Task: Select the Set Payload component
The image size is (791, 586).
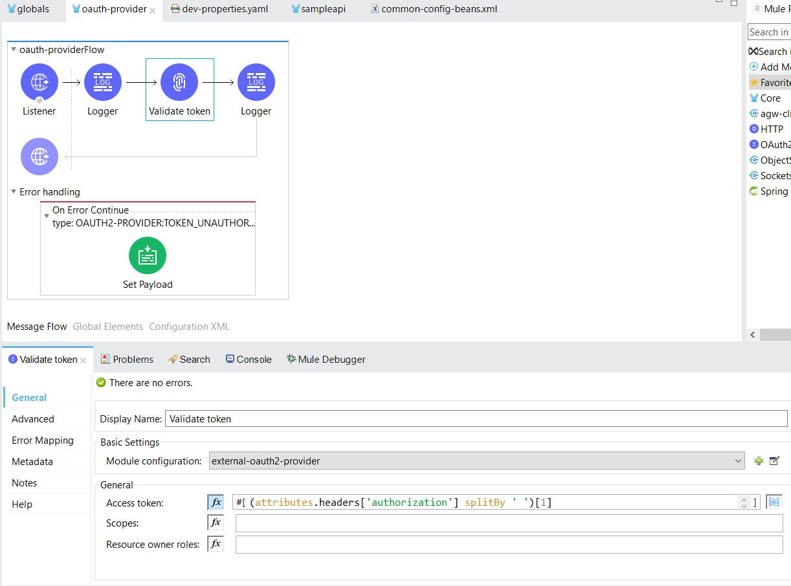Action: pos(148,256)
